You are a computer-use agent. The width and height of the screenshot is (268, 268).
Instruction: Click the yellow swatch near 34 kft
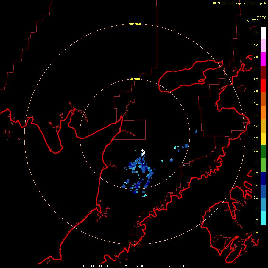pyautogui.click(x=263, y=138)
